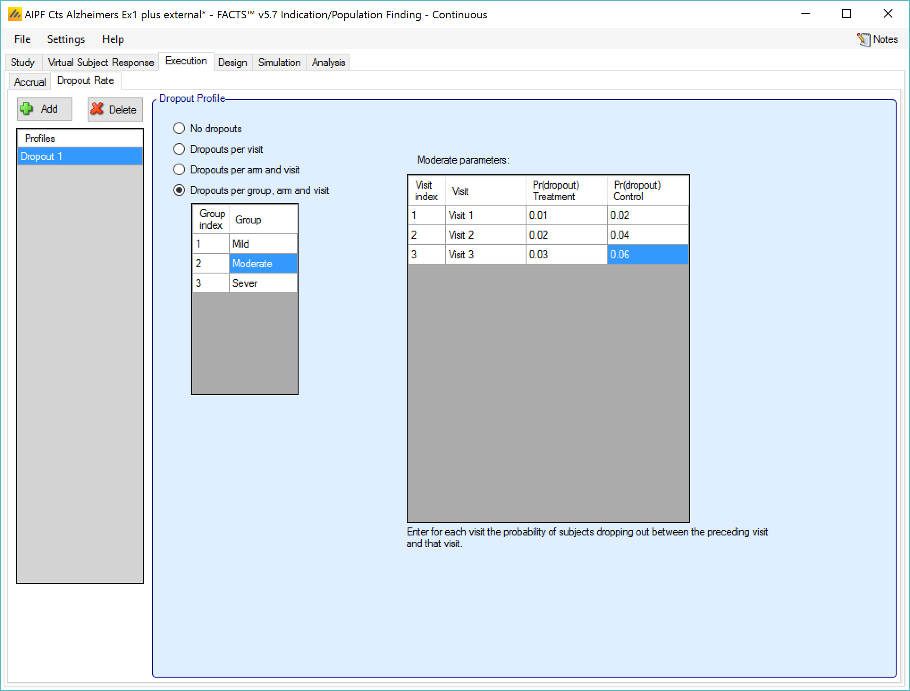Click the red X Delete icon

[x=97, y=110]
